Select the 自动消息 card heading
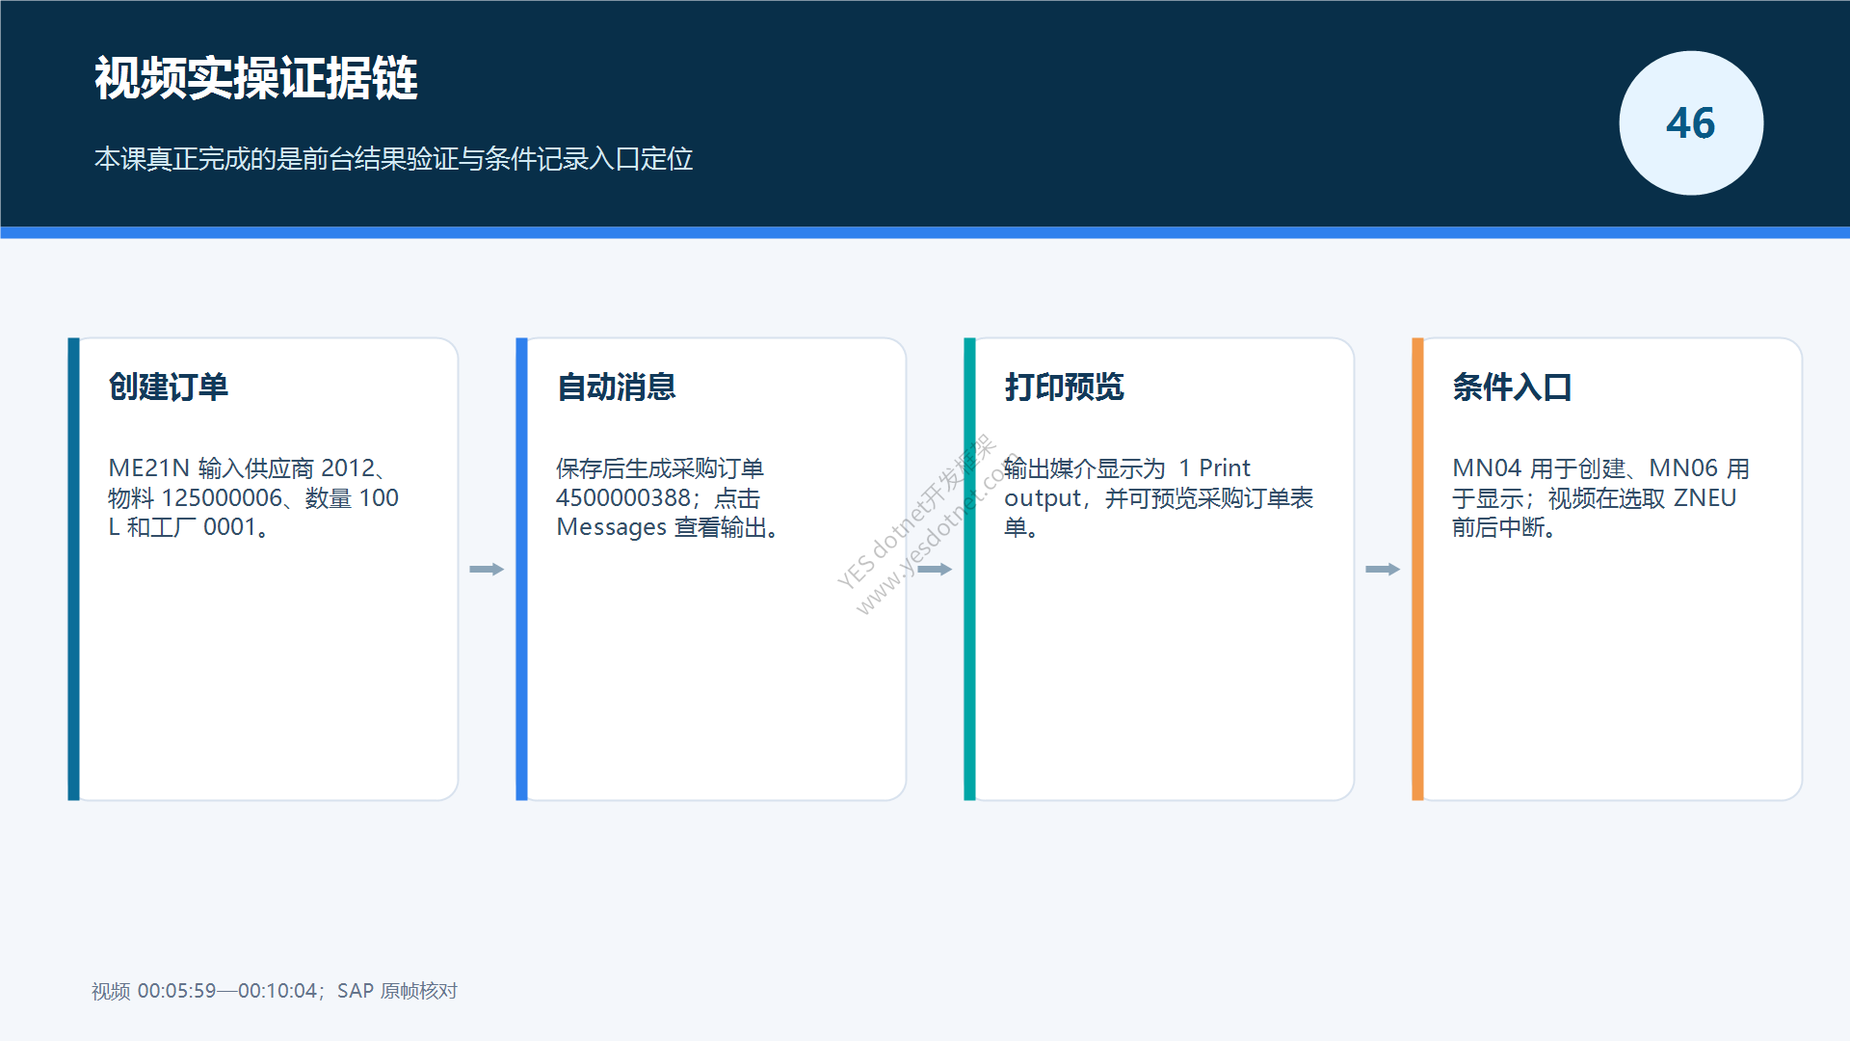The width and height of the screenshot is (1850, 1041). coord(617,387)
